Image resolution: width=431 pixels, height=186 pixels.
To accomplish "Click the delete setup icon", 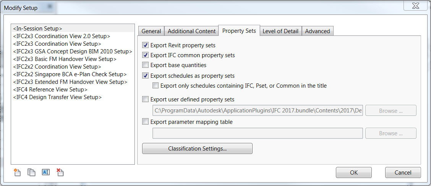I will tap(60, 172).
